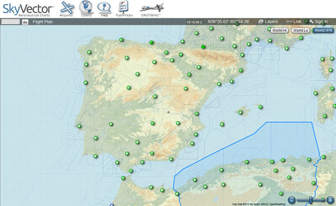The image size is (336, 206).
Task: Switch to the World Lo chart
Action: pyautogui.click(x=300, y=30)
